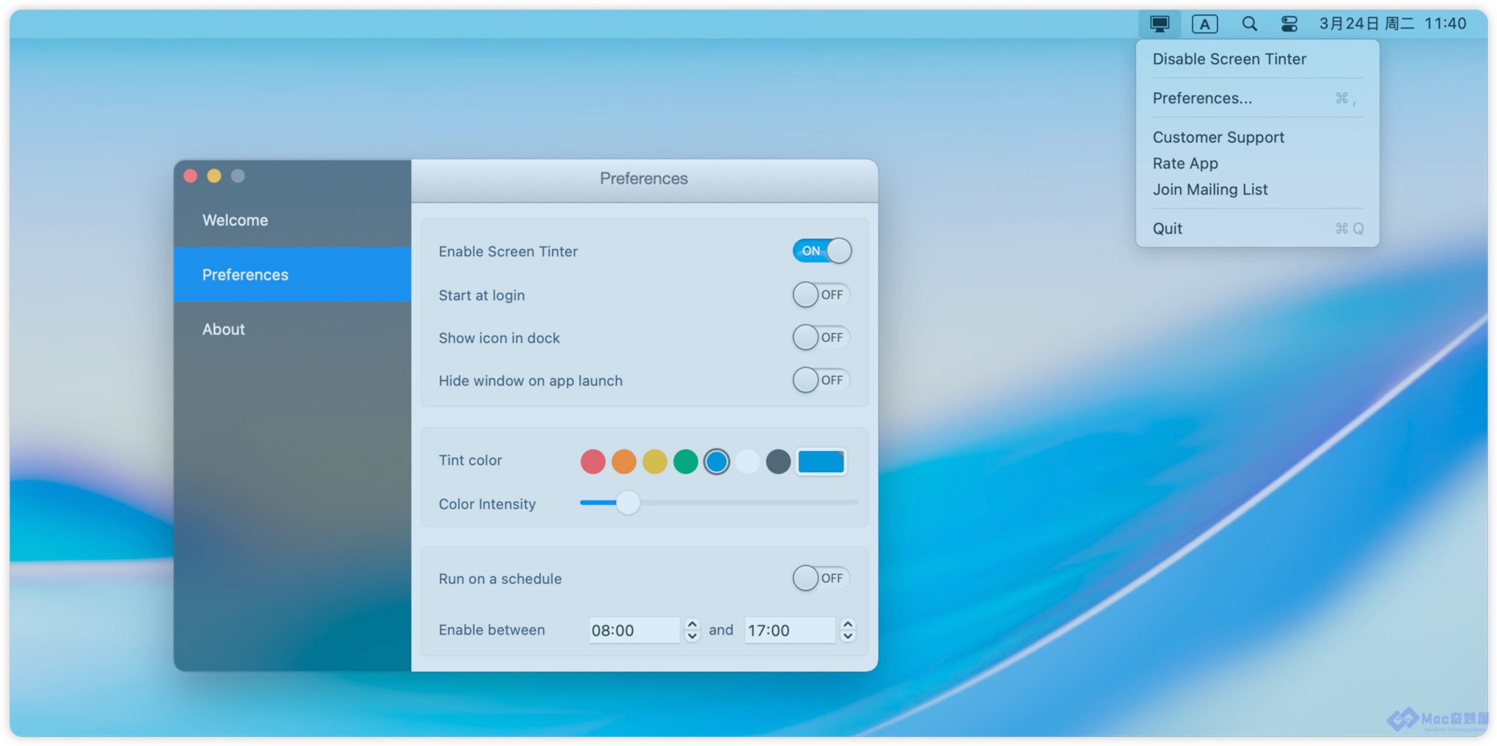Open Control Center from menu bar

(1289, 24)
